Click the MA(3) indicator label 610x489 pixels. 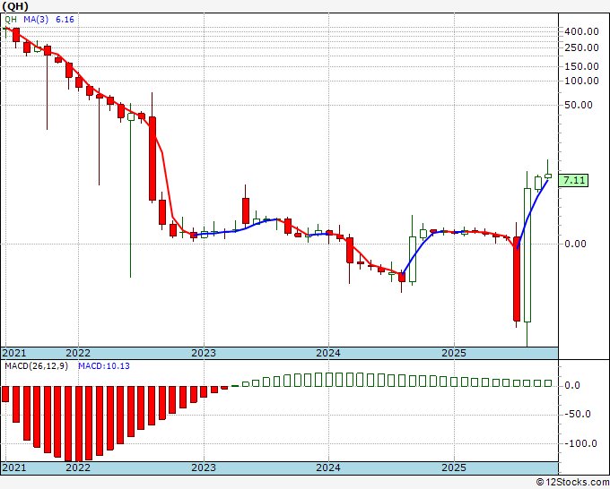point(36,20)
